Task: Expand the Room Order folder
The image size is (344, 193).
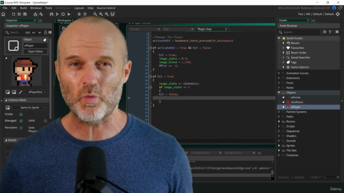Action: click(283, 53)
